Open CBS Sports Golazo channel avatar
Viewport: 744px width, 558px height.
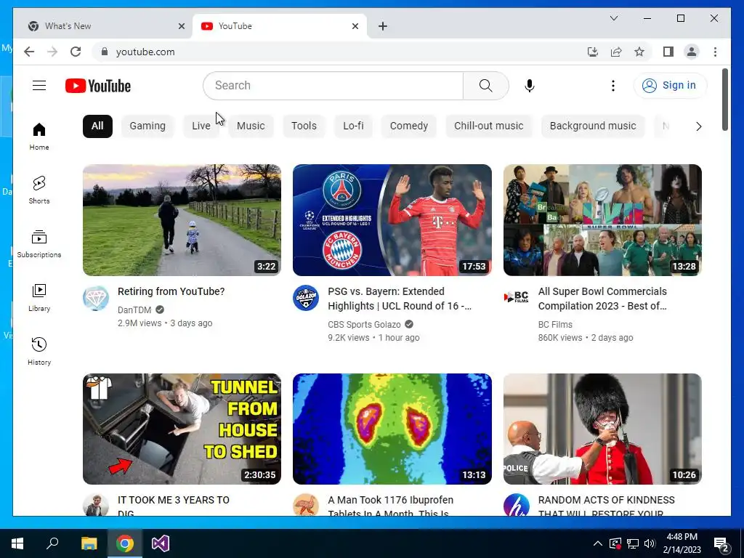tap(306, 298)
